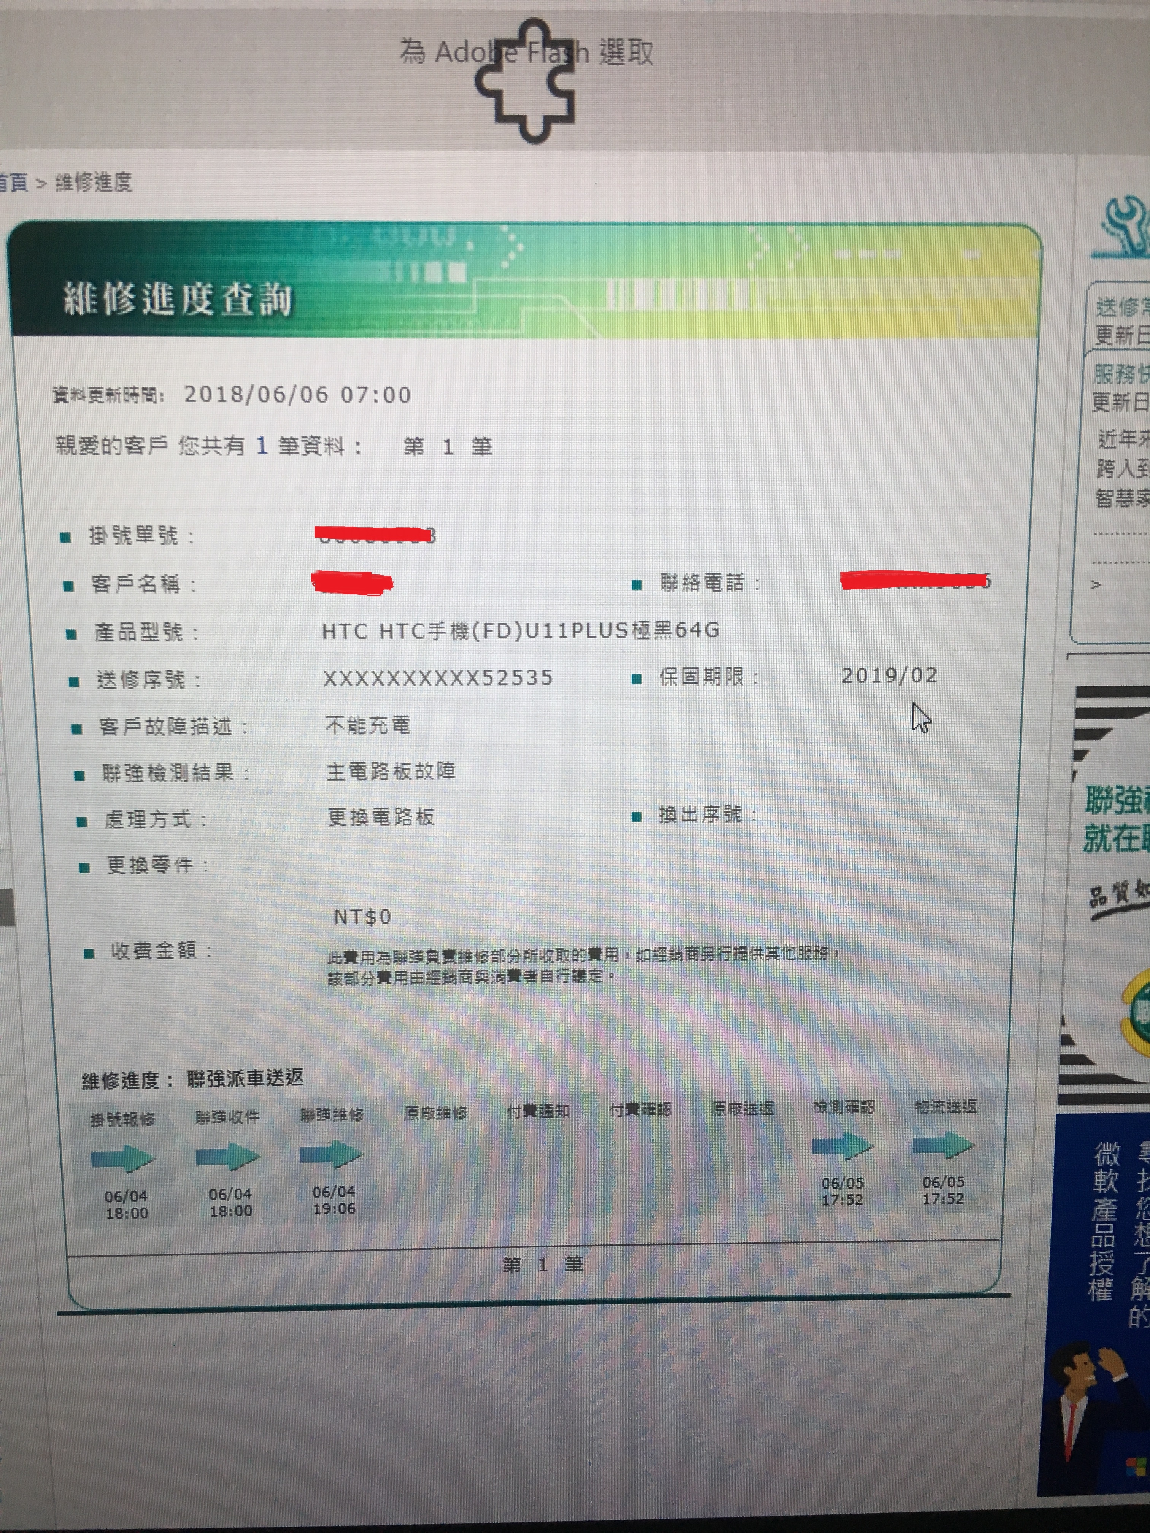
Task: Click the fault description 不能充電
Action: click(x=368, y=725)
